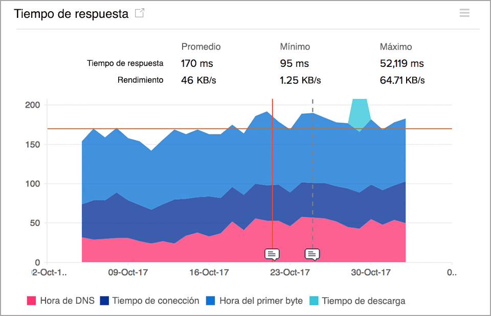Click the Tiempo de respuesta row label

[125, 63]
